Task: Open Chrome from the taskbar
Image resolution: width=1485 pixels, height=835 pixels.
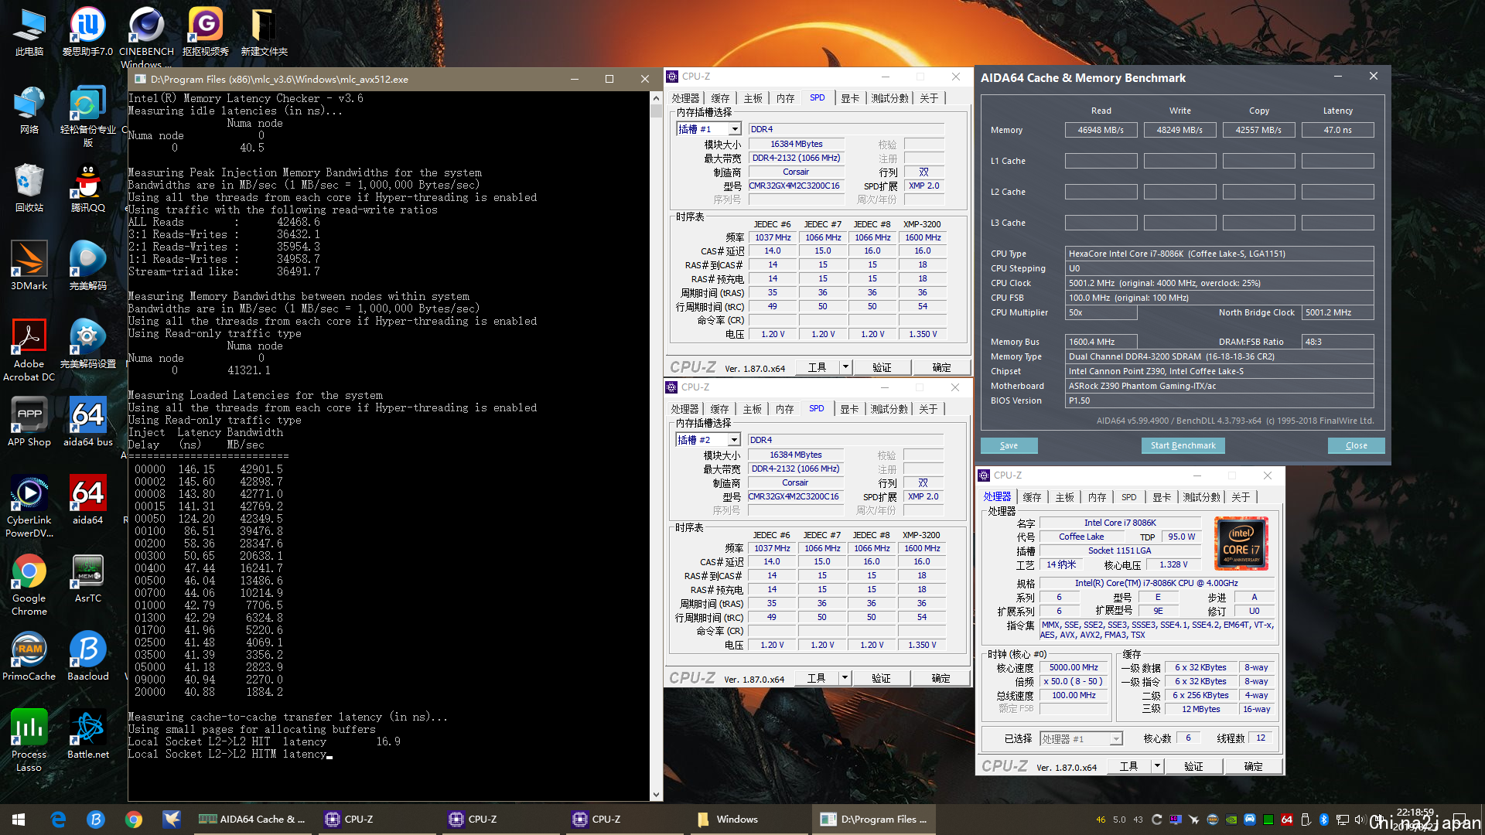Action: coord(134,820)
